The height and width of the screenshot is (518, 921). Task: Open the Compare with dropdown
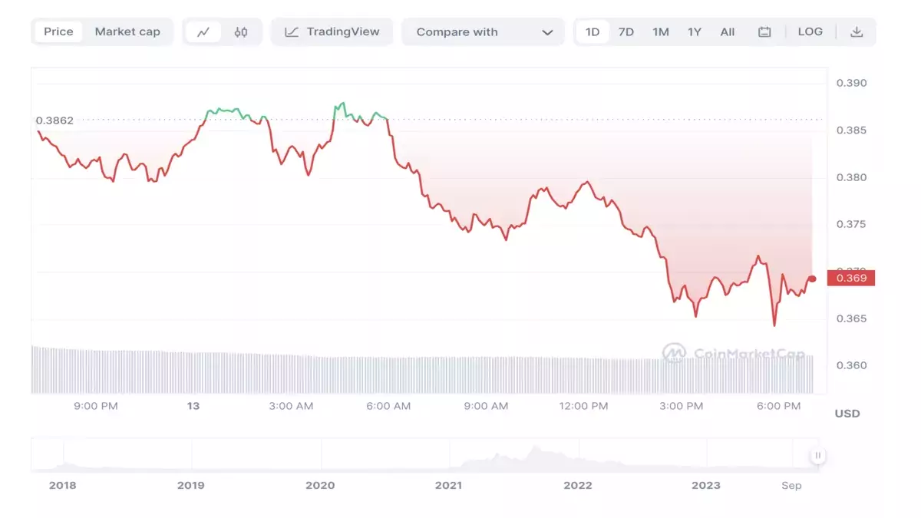pos(483,32)
